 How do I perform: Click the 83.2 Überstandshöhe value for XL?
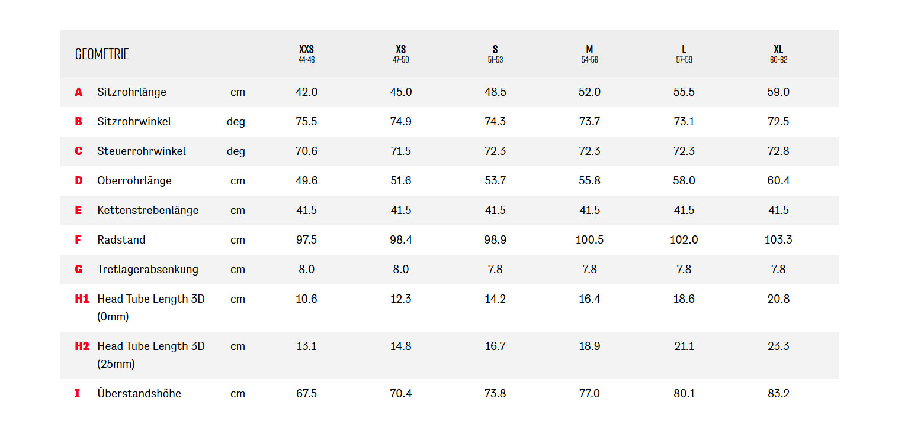point(778,394)
